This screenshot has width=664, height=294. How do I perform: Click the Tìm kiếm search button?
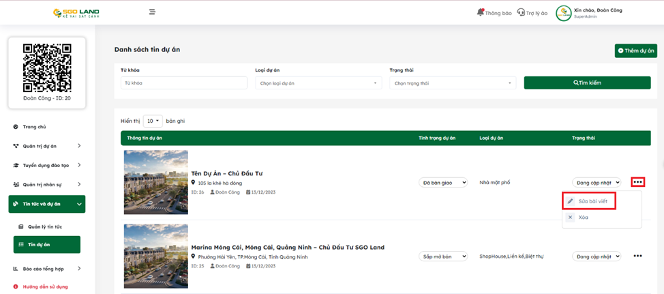(587, 83)
